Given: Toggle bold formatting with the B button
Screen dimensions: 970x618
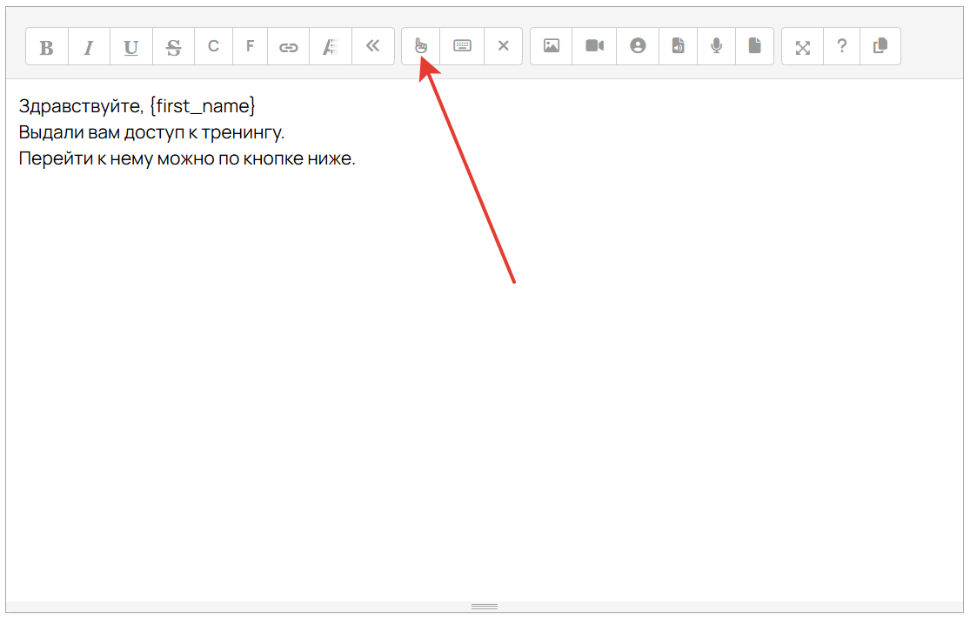Looking at the screenshot, I should [x=47, y=46].
